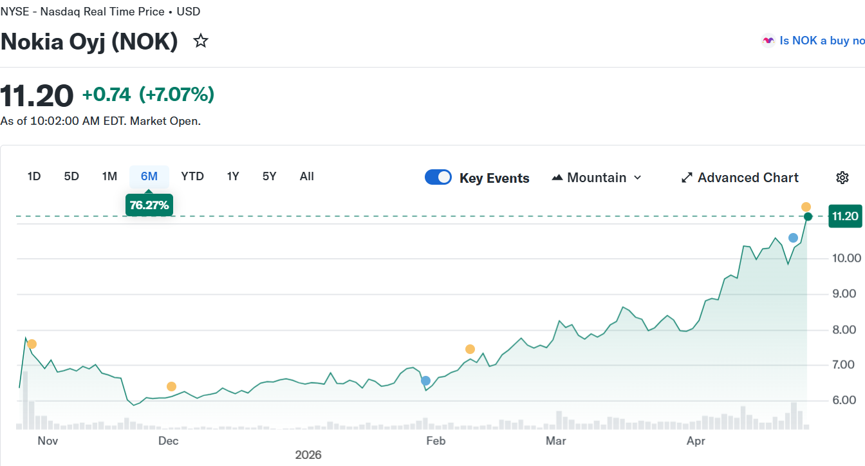Open the Advanced Chart view

[740, 178]
